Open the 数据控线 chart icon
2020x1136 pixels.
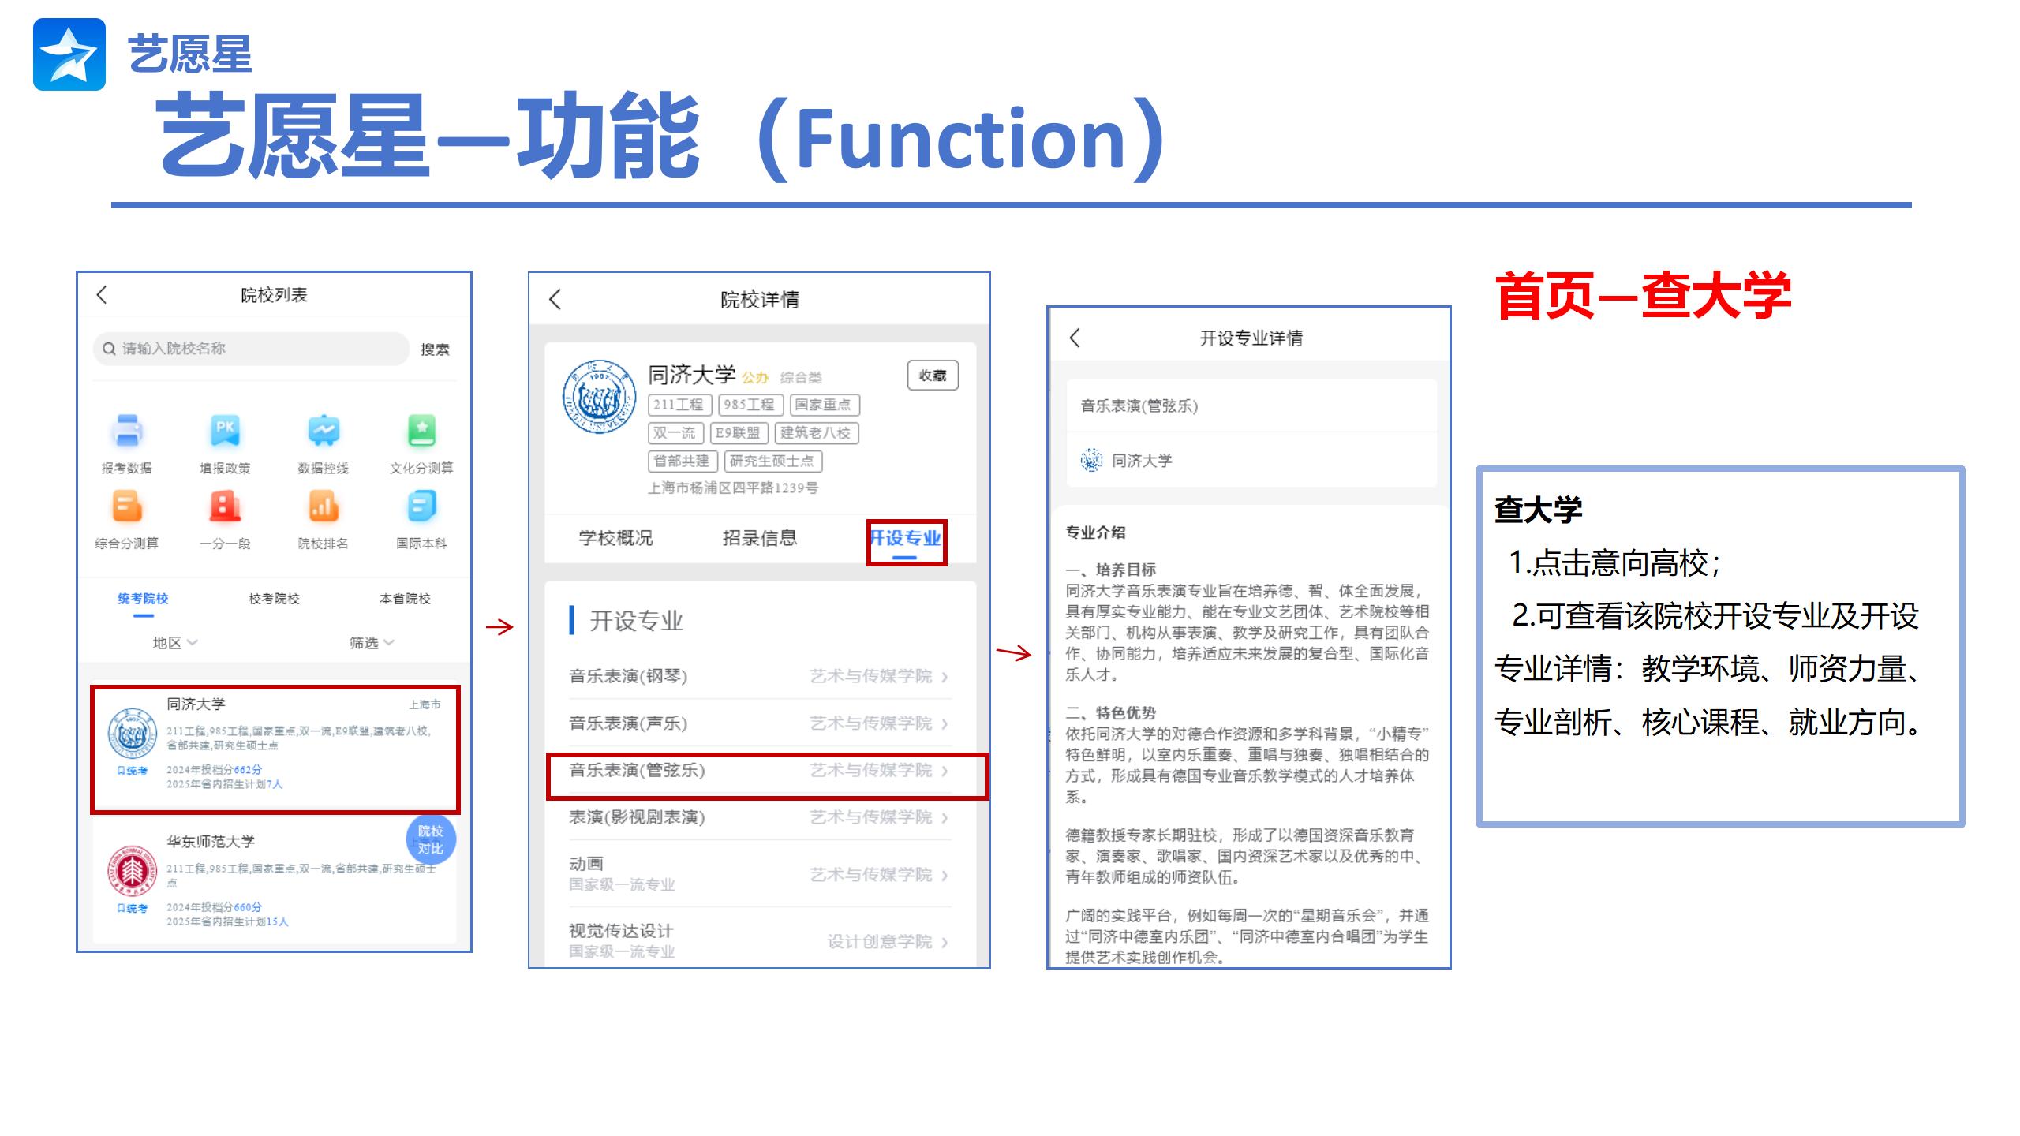pos(324,432)
